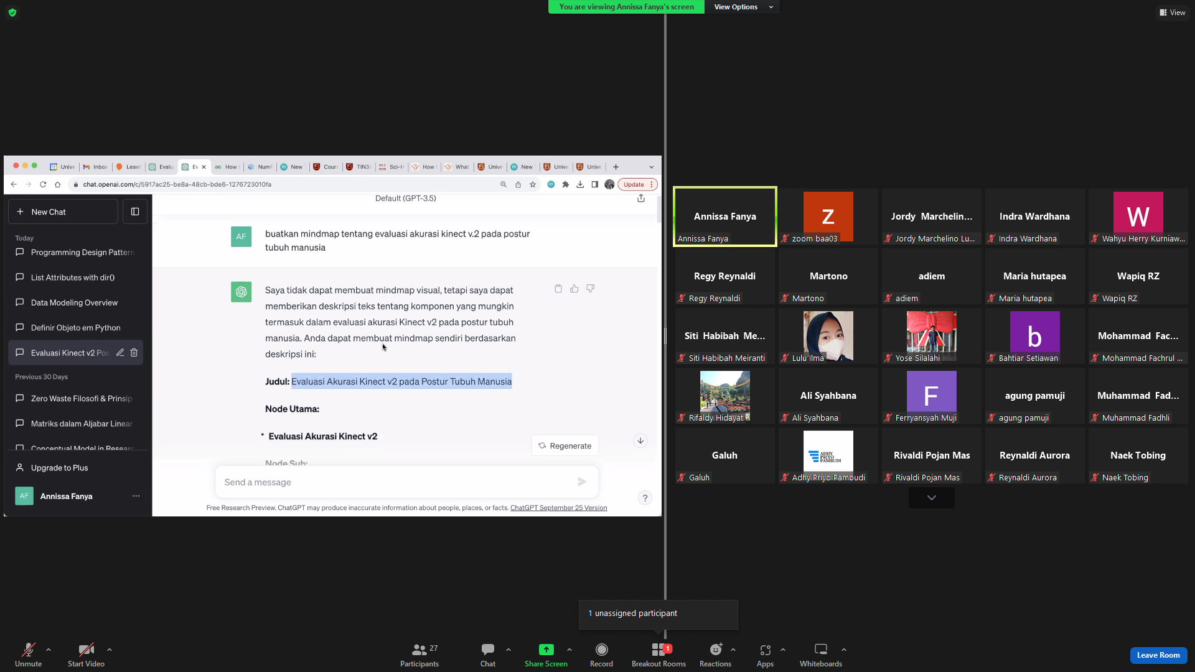The image size is (1195, 672).
Task: Send the message with arrow icon
Action: click(582, 482)
